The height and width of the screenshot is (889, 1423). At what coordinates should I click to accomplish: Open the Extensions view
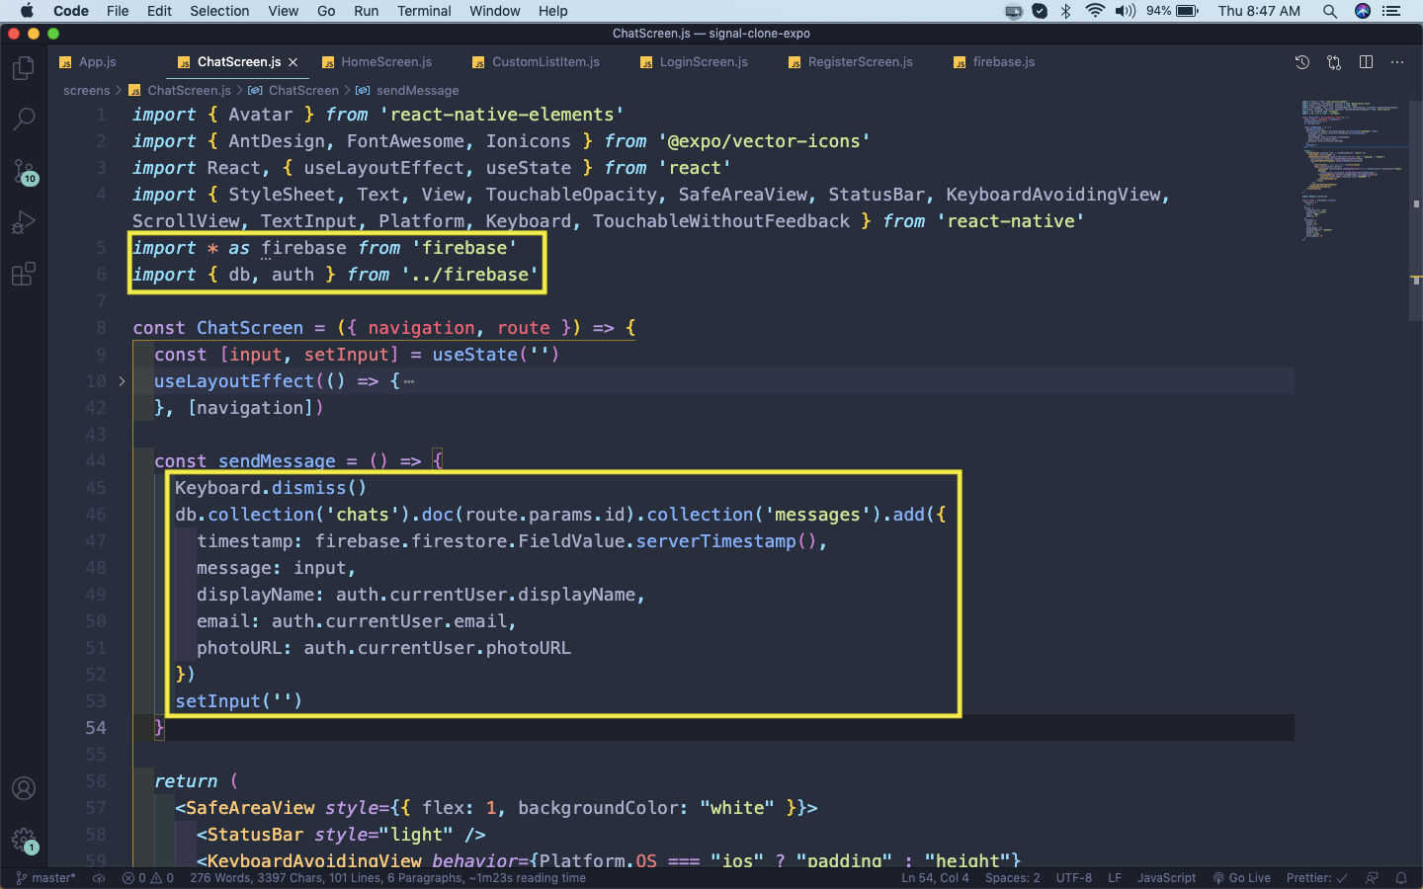coord(24,274)
